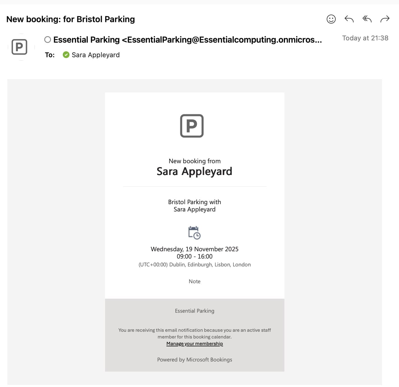
Task: Click the large parking logo in email body
Action: [x=192, y=126]
